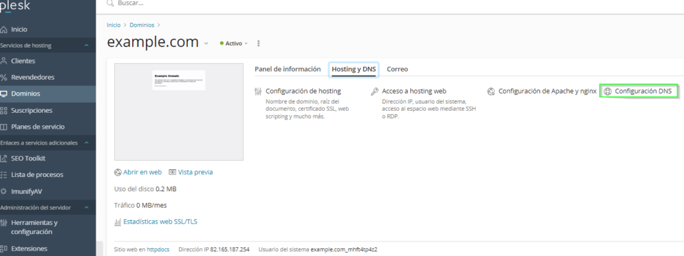This screenshot has width=684, height=256.
Task: Click the Planes de servicio book icon
Action: click(4, 127)
